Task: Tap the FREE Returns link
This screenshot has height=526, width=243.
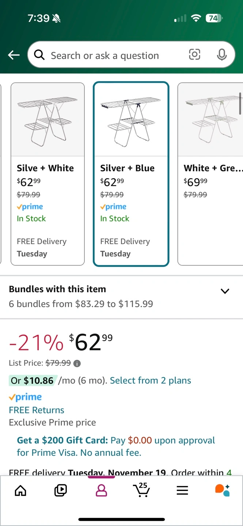Action: click(37, 410)
